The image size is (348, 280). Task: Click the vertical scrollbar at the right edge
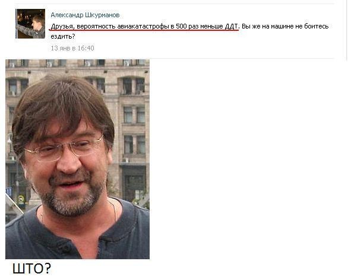pyautogui.click(x=346, y=30)
